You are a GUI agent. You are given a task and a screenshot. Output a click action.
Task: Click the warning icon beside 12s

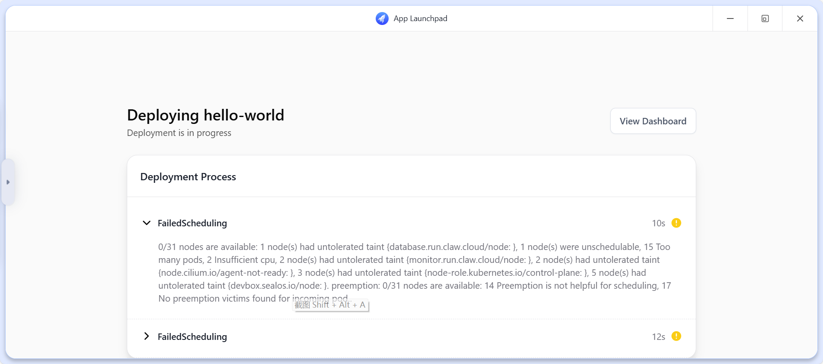tap(676, 336)
